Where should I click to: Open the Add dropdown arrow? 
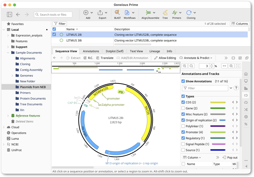(92, 13)
